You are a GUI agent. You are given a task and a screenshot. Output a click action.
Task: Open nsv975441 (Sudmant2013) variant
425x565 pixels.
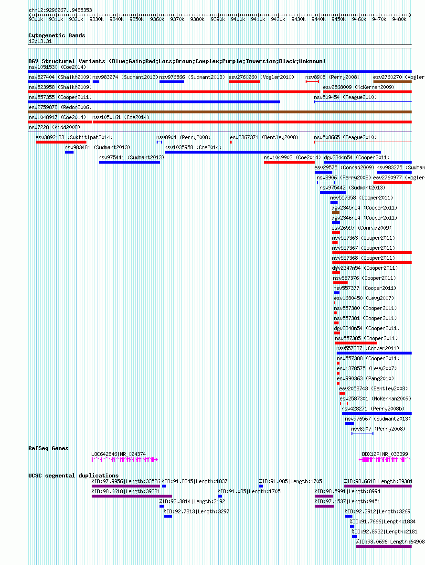129,163
